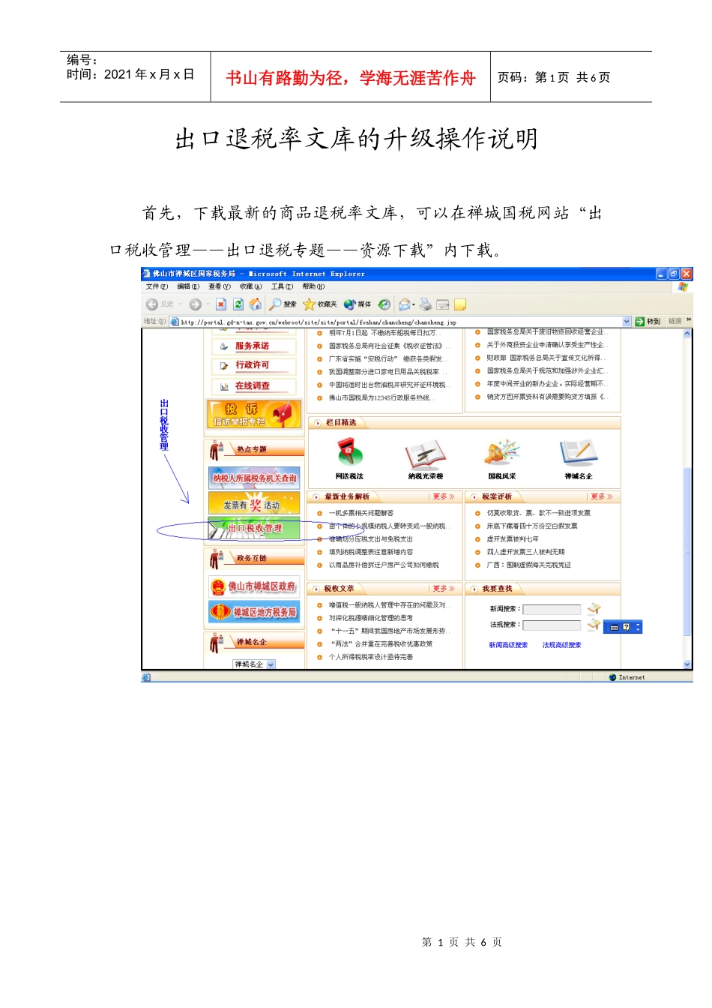
Task: Open dropdown arrow next to Mail icon
Action: 414,304
